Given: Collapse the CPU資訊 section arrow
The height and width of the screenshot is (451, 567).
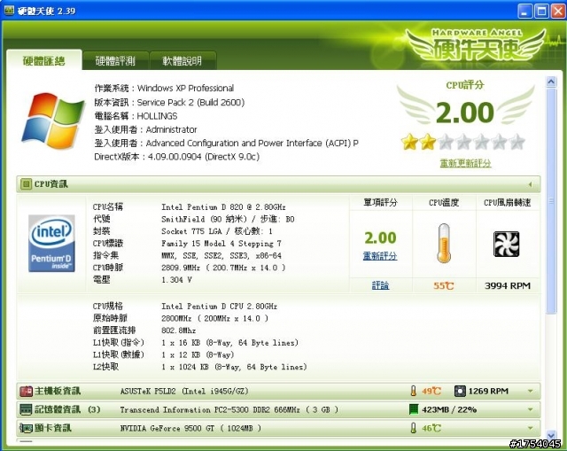Looking at the screenshot, I should 531,184.
